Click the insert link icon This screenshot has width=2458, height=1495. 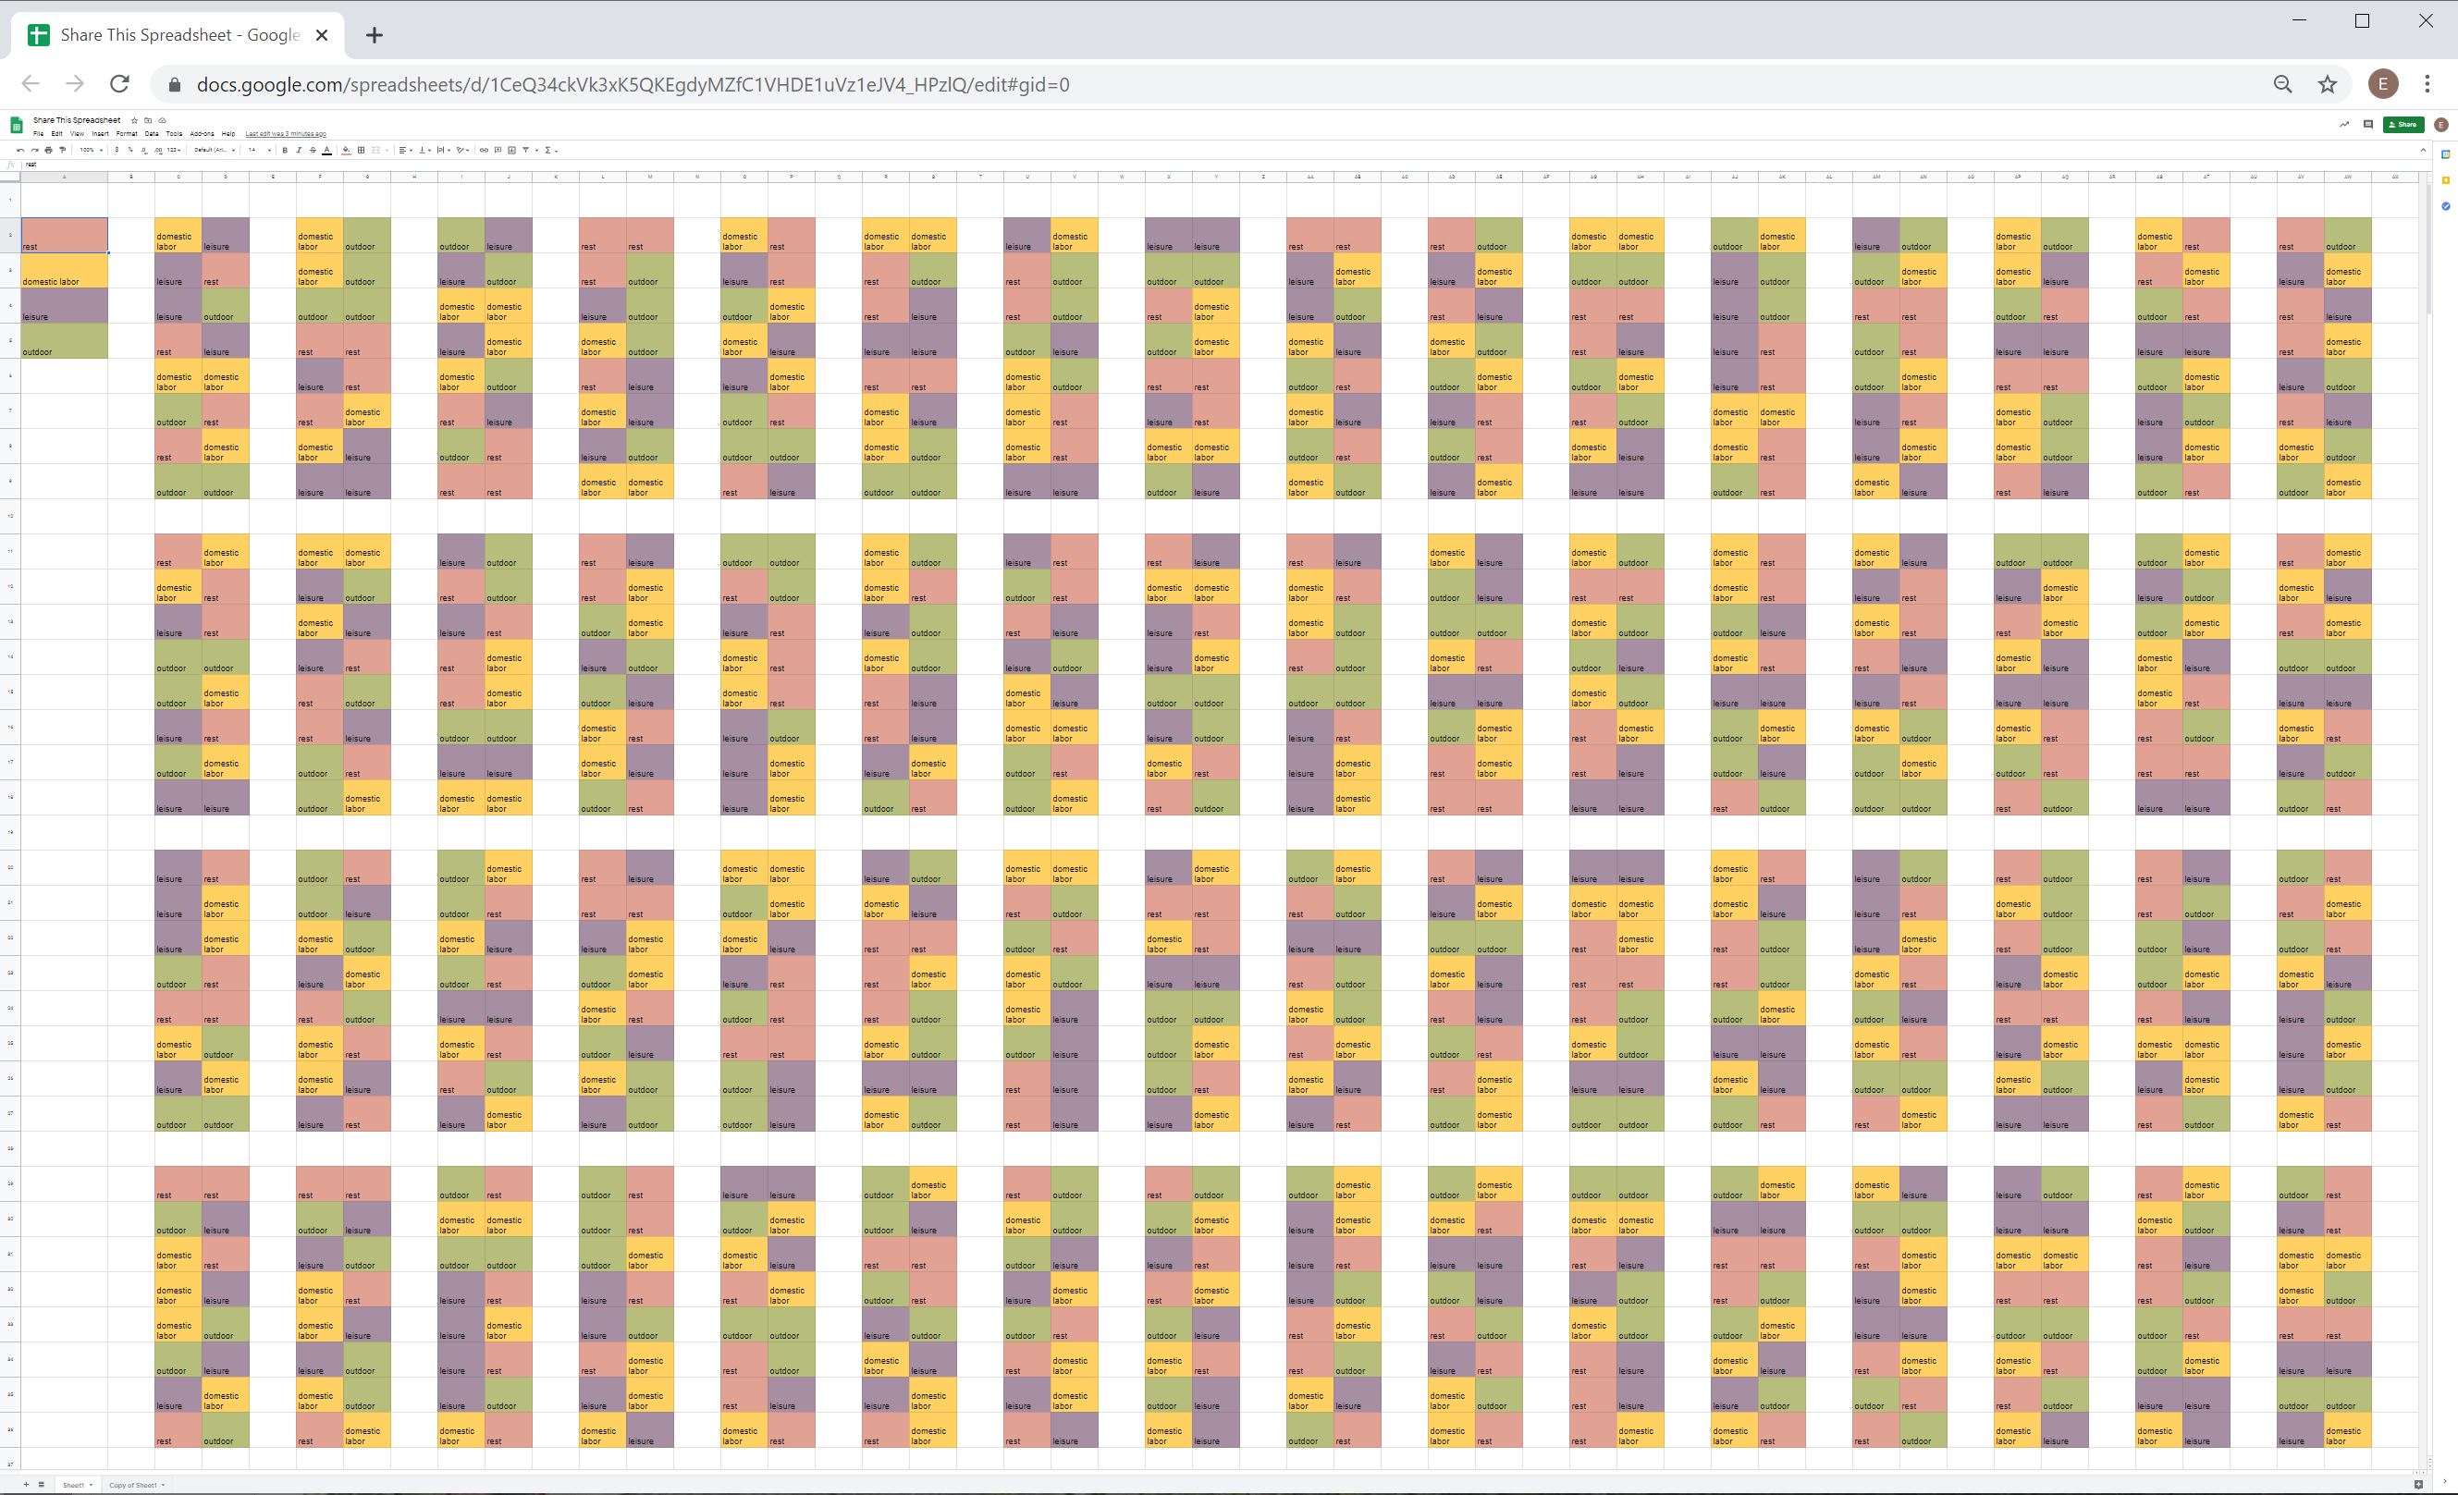(484, 151)
